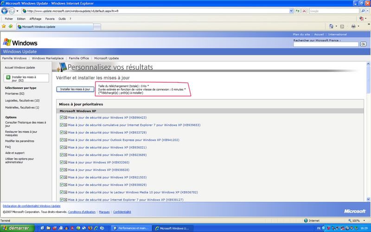Open Famille Office link
Image resolution: width=371 pixels, height=232 pixels.
coord(79,58)
